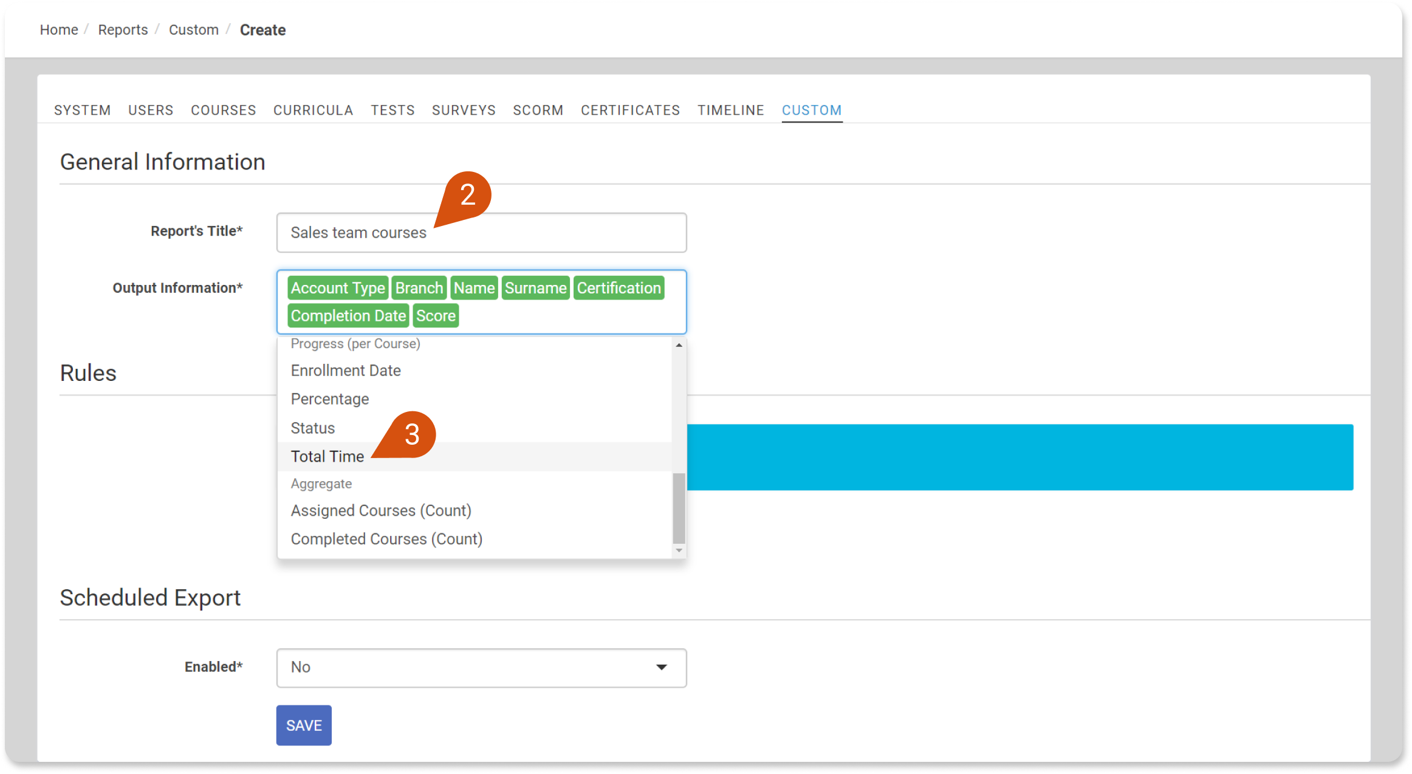Select Completed Courses (Count) option
Screen dimensions: 1412x774
point(386,539)
